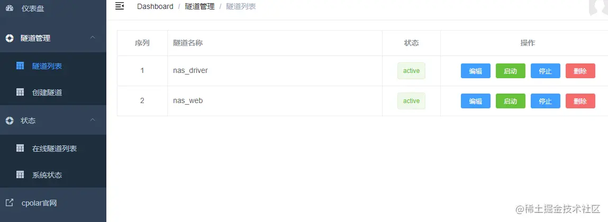Click 停止 button for nas_driver
Image resolution: width=608 pixels, height=222 pixels.
pyautogui.click(x=545, y=71)
